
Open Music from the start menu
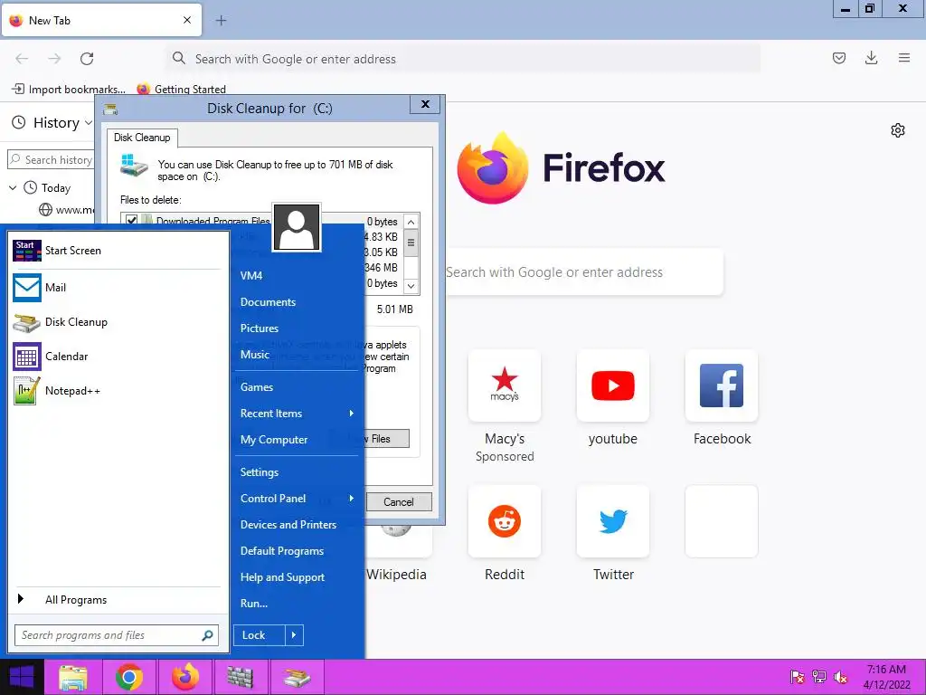254,355
